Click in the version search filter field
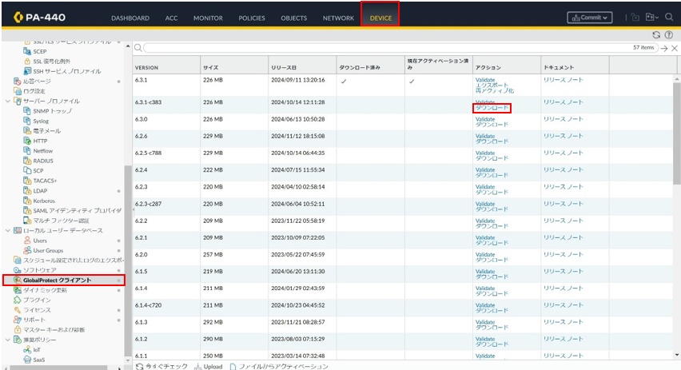The image size is (681, 370). coord(387,48)
